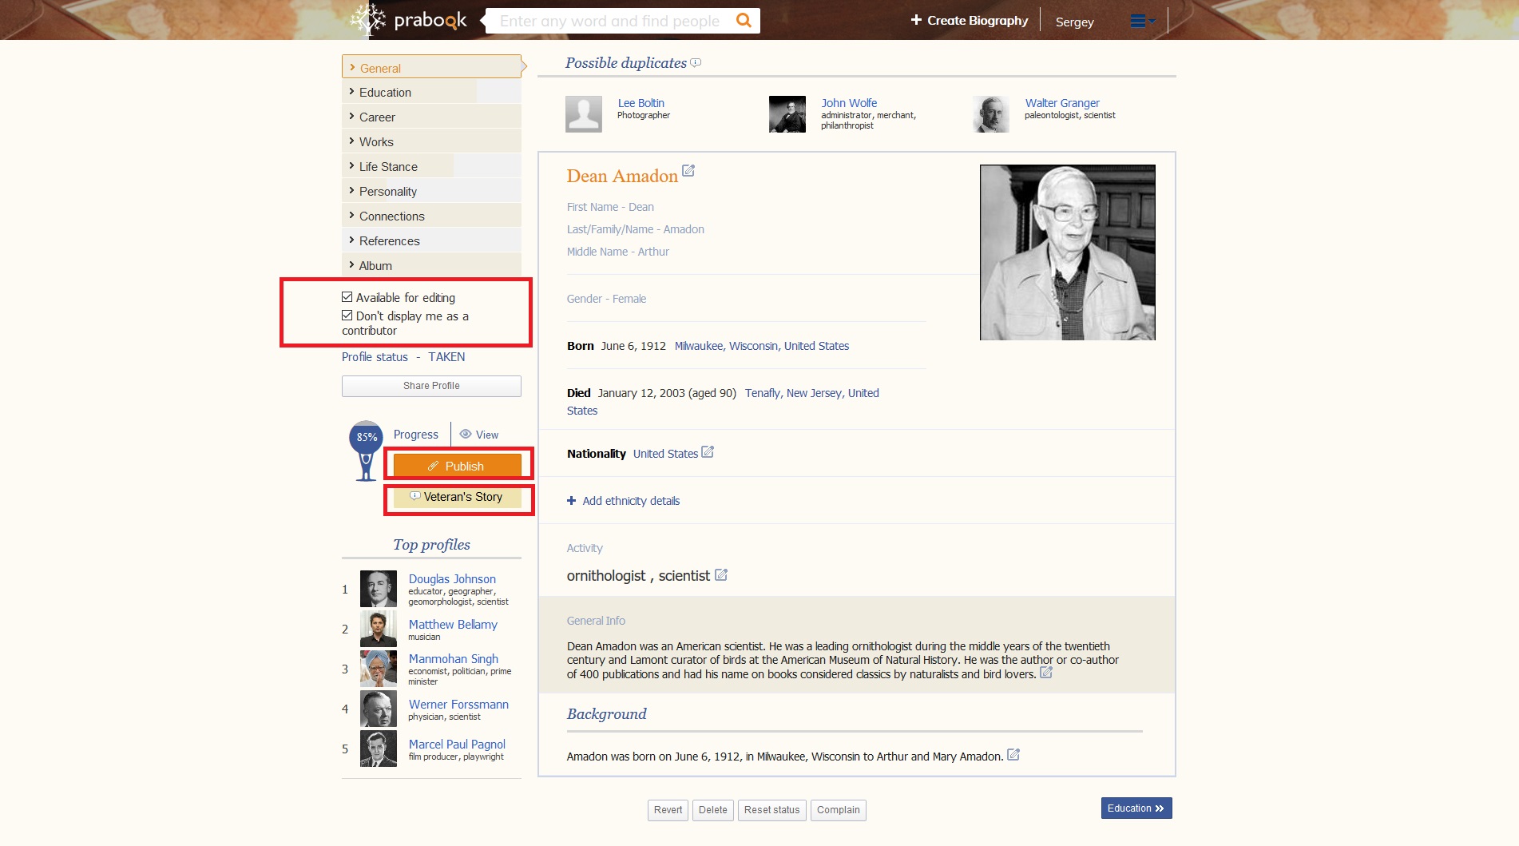This screenshot has width=1519, height=846.
Task: Click the 85% progress badge icon
Action: [x=367, y=451]
